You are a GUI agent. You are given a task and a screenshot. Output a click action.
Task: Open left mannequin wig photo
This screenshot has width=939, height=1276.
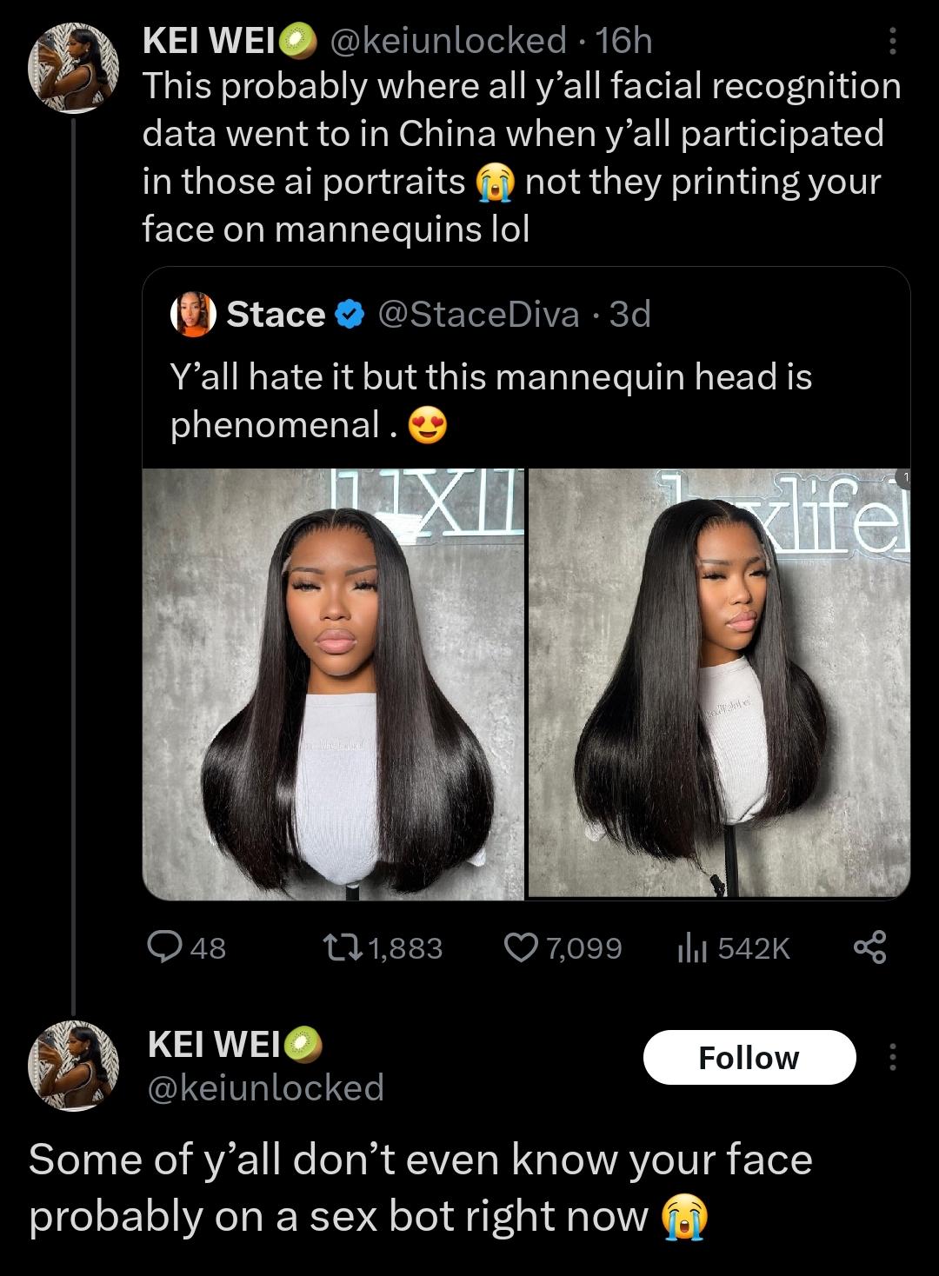click(333, 683)
